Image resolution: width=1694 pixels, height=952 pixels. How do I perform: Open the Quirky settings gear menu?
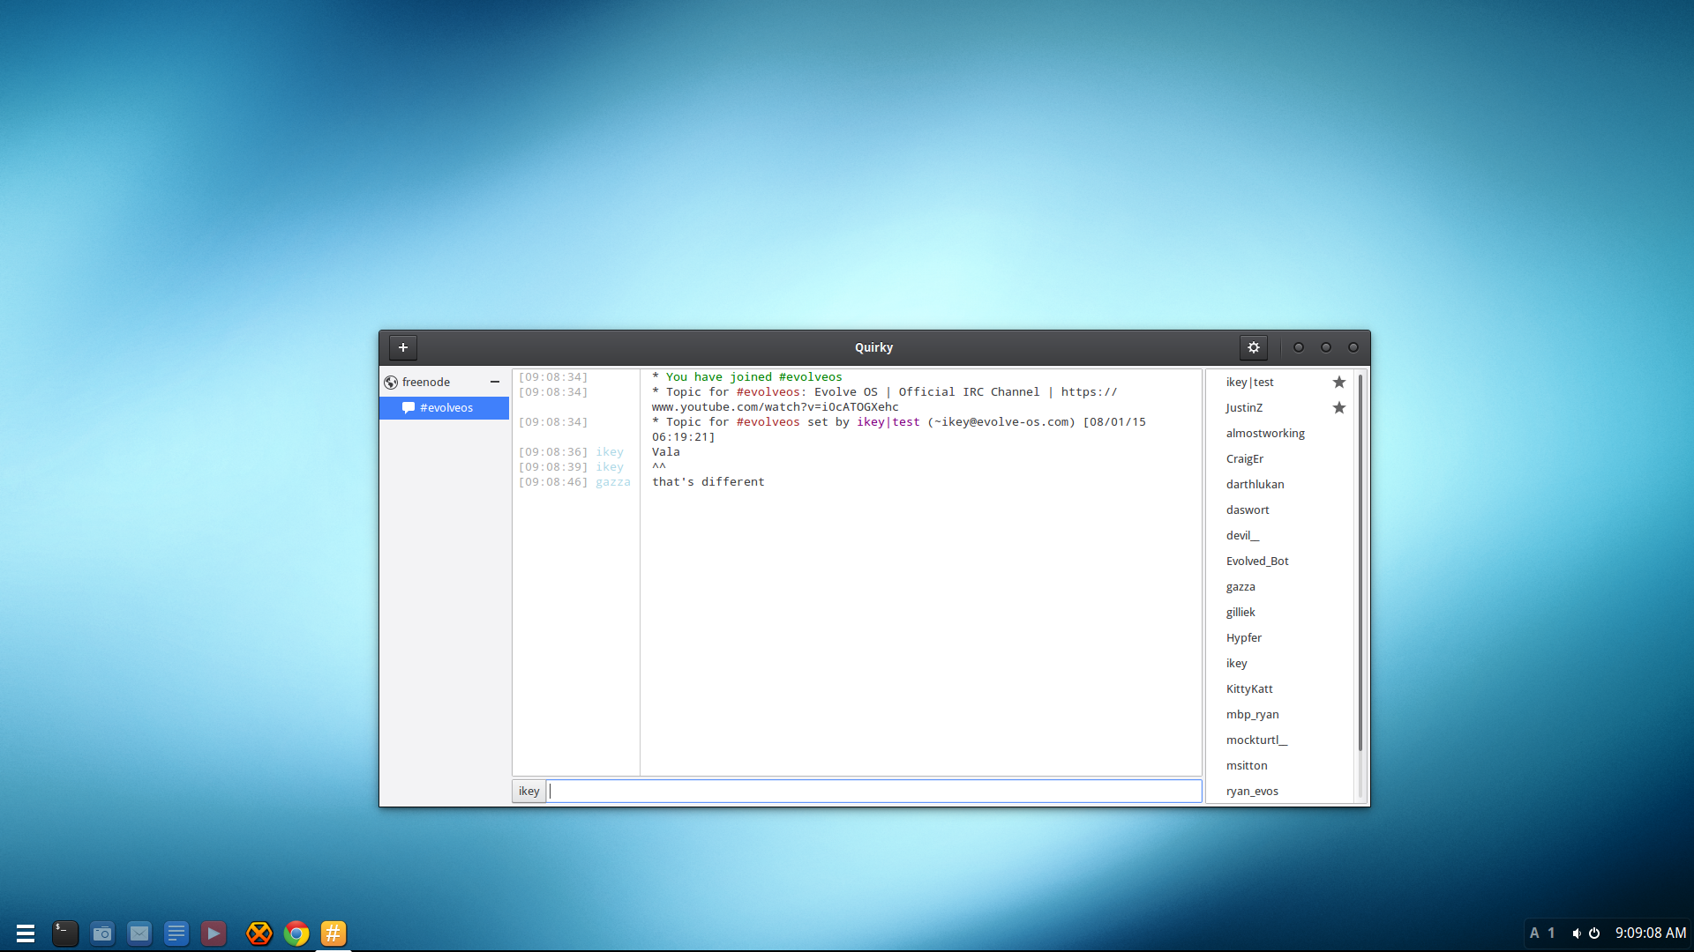[x=1254, y=347]
